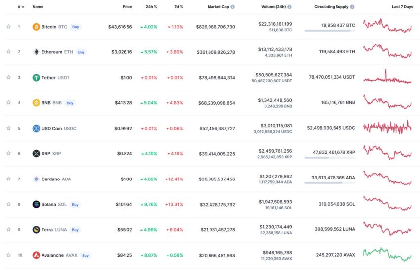Open Bitcoin last 7 days sparkline chart
This screenshot has width=420, height=269.
click(387, 26)
